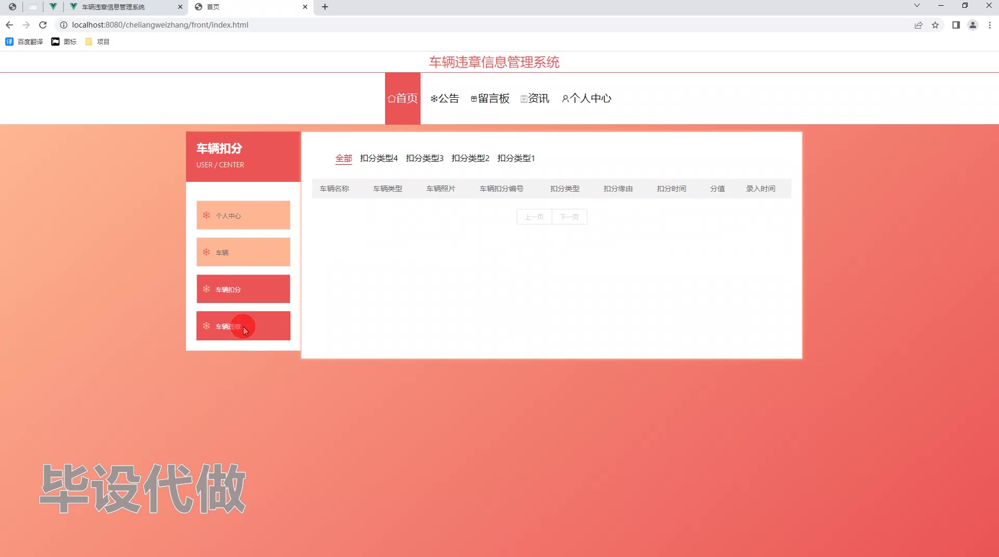Click the 下一页 pagination button
Image resolution: width=999 pixels, height=557 pixels.
[x=569, y=217]
